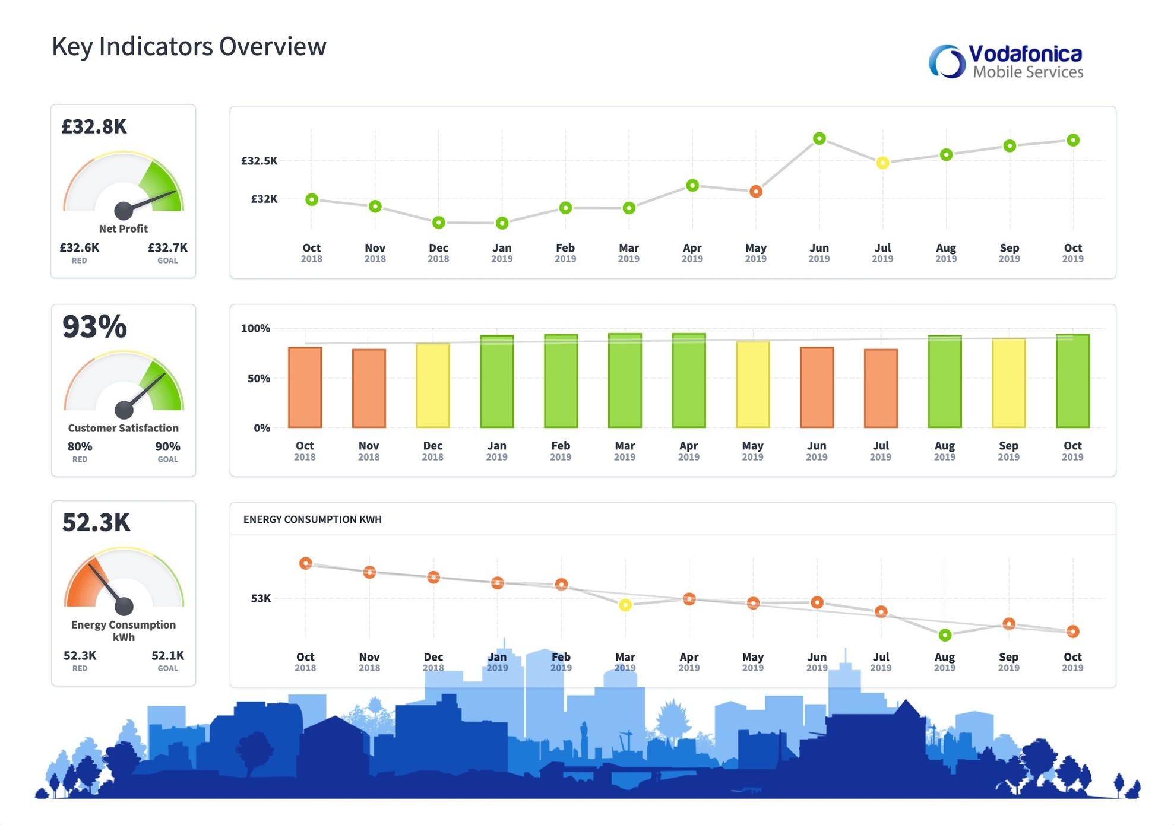This screenshot has height=825, width=1174.
Task: Click the green Jan 2019 satisfaction bar
Action: pos(497,382)
